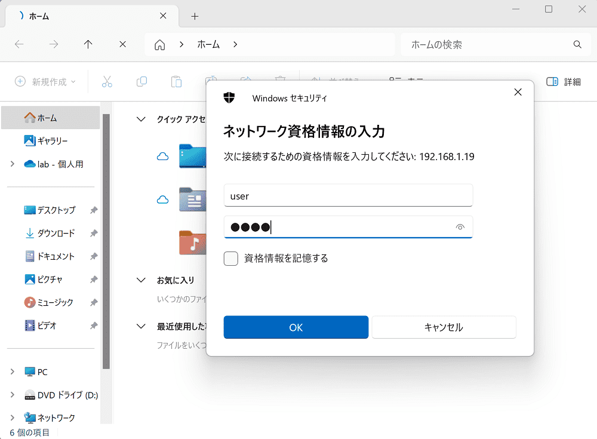Click the back navigation arrow
The width and height of the screenshot is (597, 439).
coord(19,44)
